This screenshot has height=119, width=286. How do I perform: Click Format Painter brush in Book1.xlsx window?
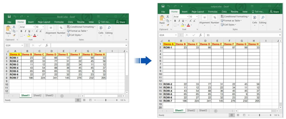[x=14, y=35]
